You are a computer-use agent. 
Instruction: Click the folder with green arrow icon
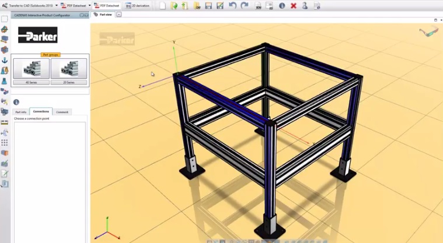[x=174, y=5]
